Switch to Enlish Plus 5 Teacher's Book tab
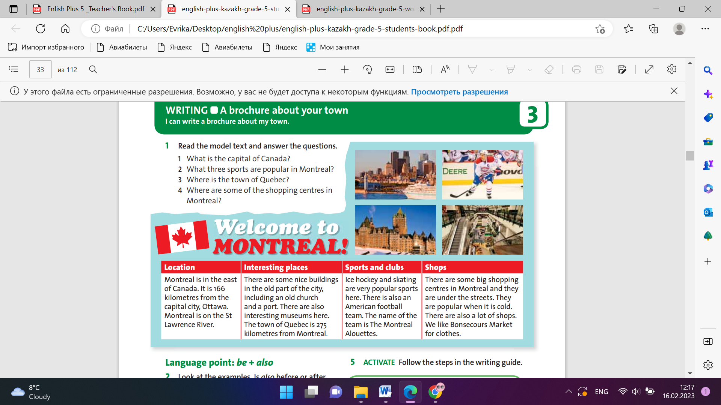This screenshot has height=405, width=721. (x=95, y=9)
